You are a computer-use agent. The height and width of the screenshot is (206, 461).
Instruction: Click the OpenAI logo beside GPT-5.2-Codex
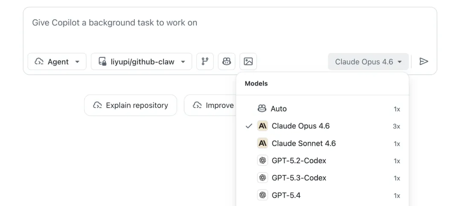tap(263, 161)
